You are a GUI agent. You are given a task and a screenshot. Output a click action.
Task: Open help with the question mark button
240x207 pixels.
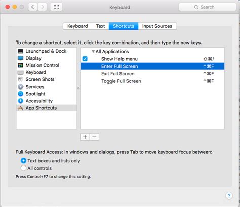tap(229, 196)
